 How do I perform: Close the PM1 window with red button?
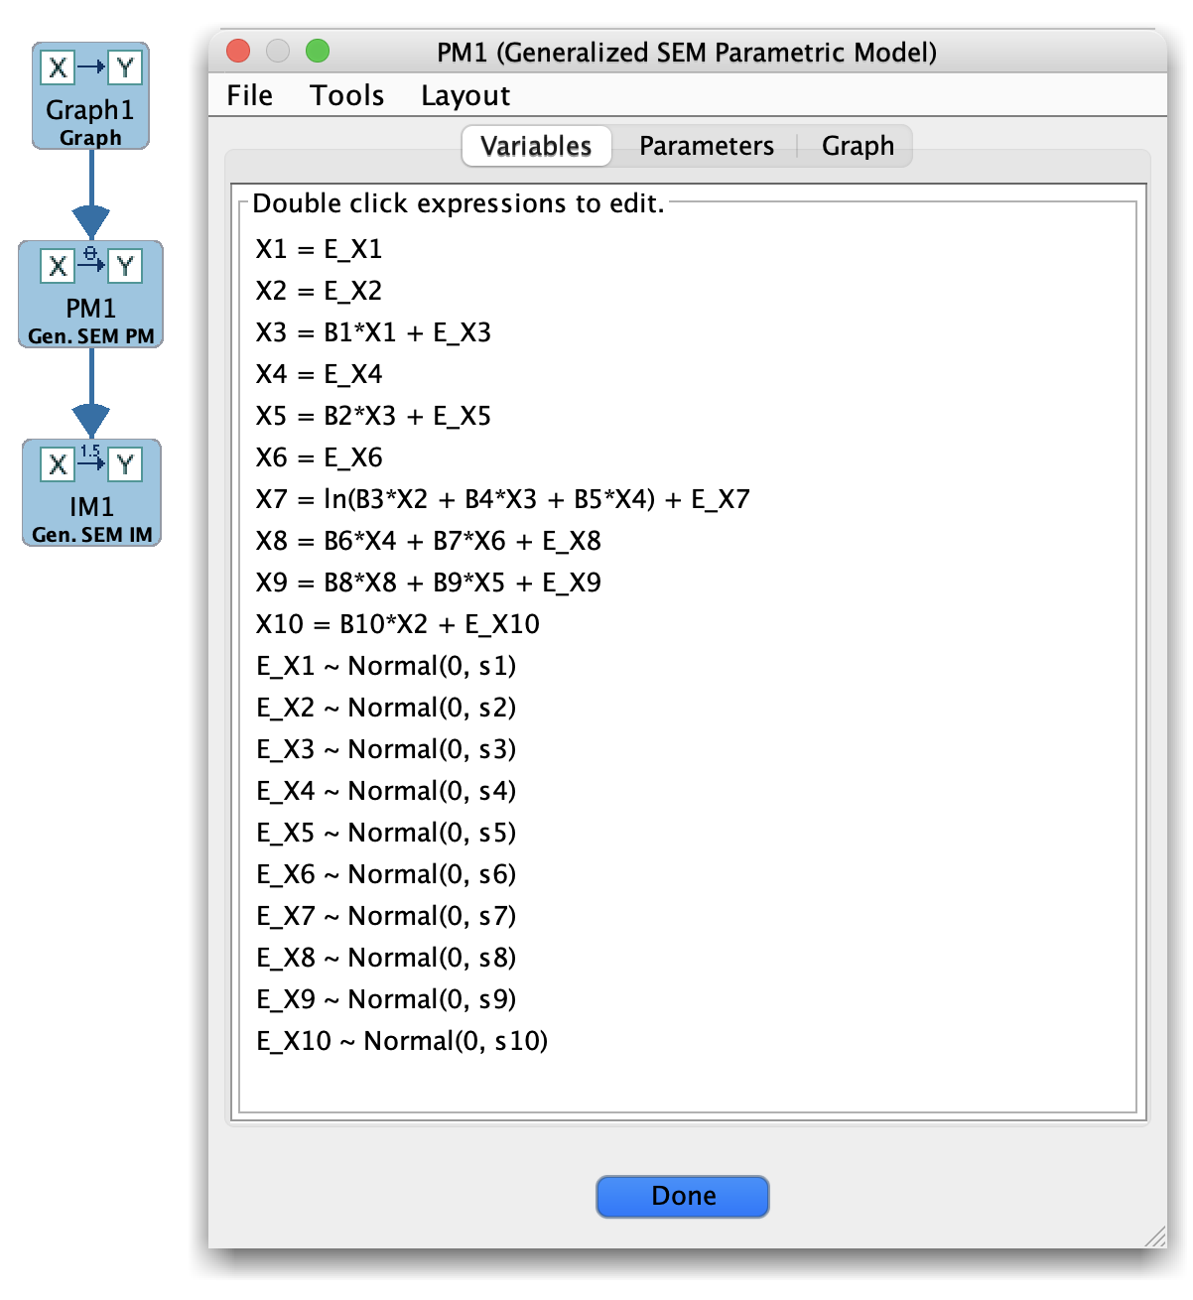pos(238,51)
